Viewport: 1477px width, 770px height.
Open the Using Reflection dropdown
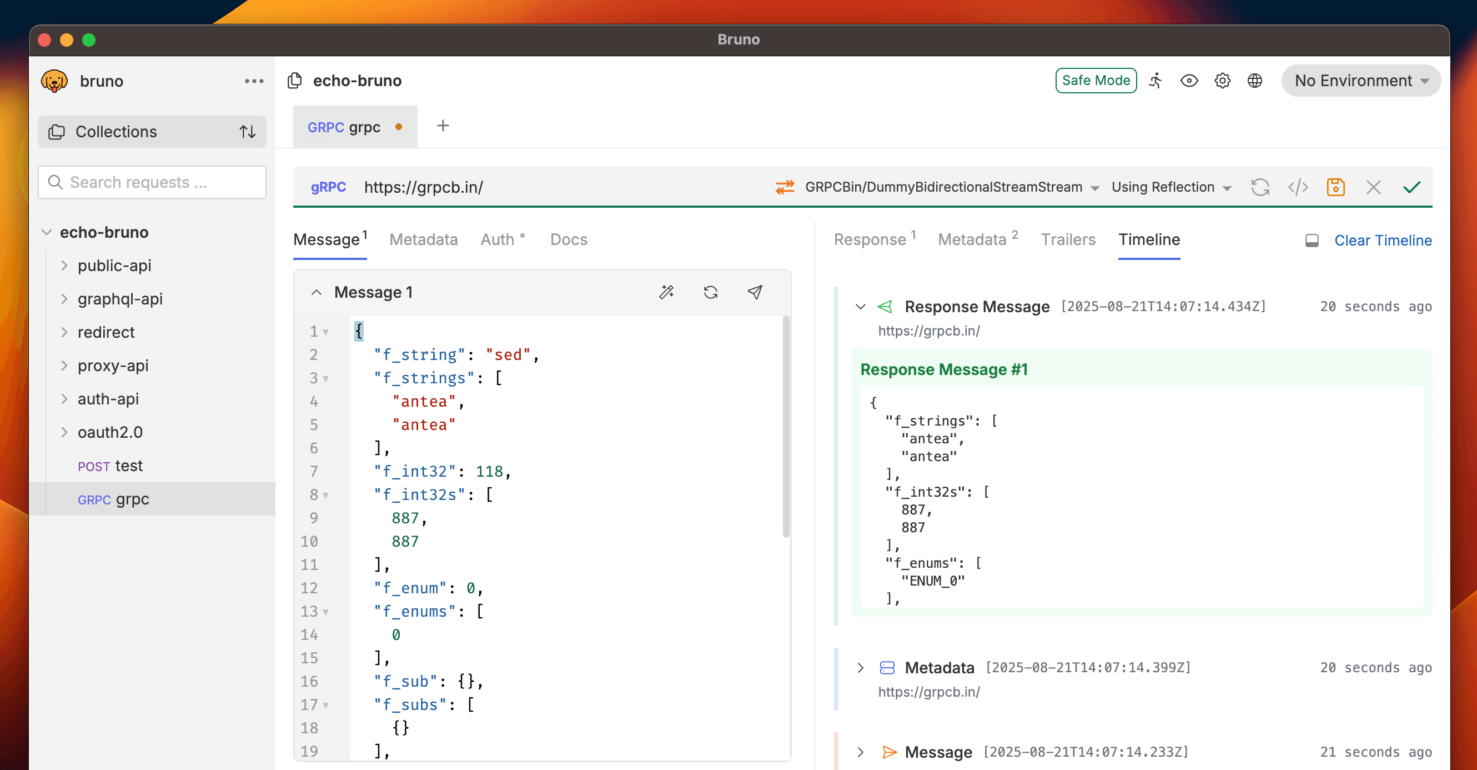point(1170,187)
